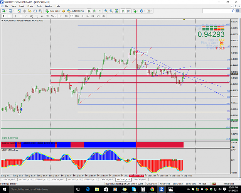
Task: Tile chart windows icon
Action: pyautogui.click(x=117, y=11)
